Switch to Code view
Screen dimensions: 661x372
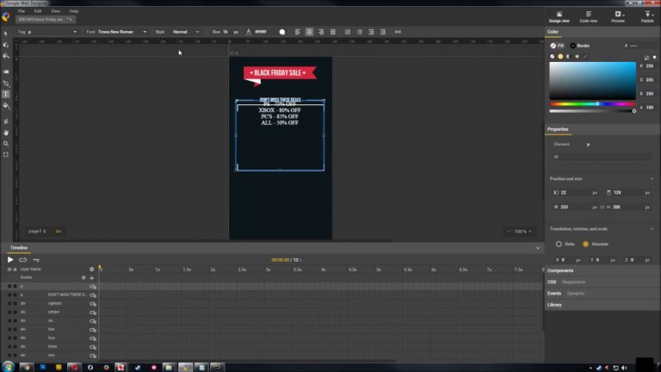(x=589, y=17)
